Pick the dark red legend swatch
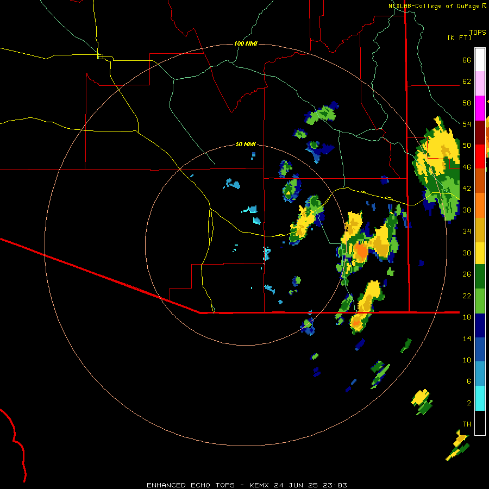489x489 pixels. tap(480, 132)
